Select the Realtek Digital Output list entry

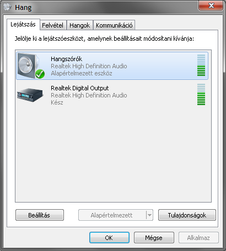[112, 95]
